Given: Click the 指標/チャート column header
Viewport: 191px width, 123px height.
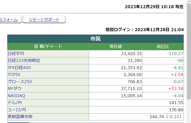Looking at the screenshot, I should click(48, 47).
